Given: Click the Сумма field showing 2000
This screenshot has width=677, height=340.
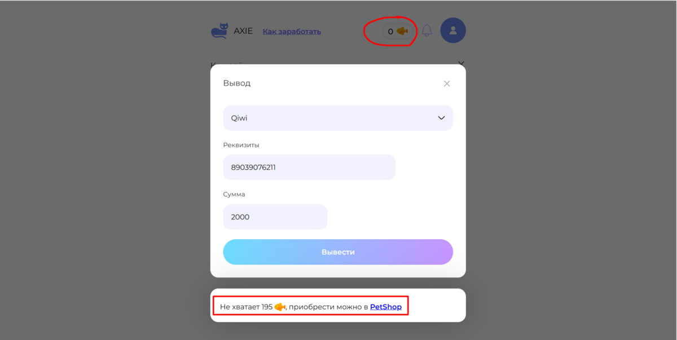Looking at the screenshot, I should tap(275, 217).
